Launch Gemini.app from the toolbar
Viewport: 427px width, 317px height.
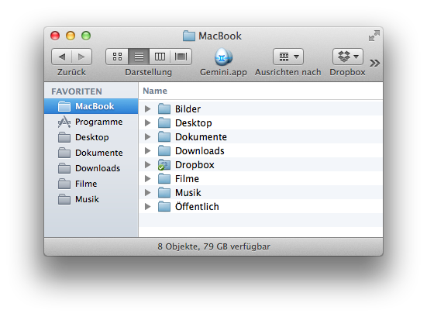(x=223, y=57)
